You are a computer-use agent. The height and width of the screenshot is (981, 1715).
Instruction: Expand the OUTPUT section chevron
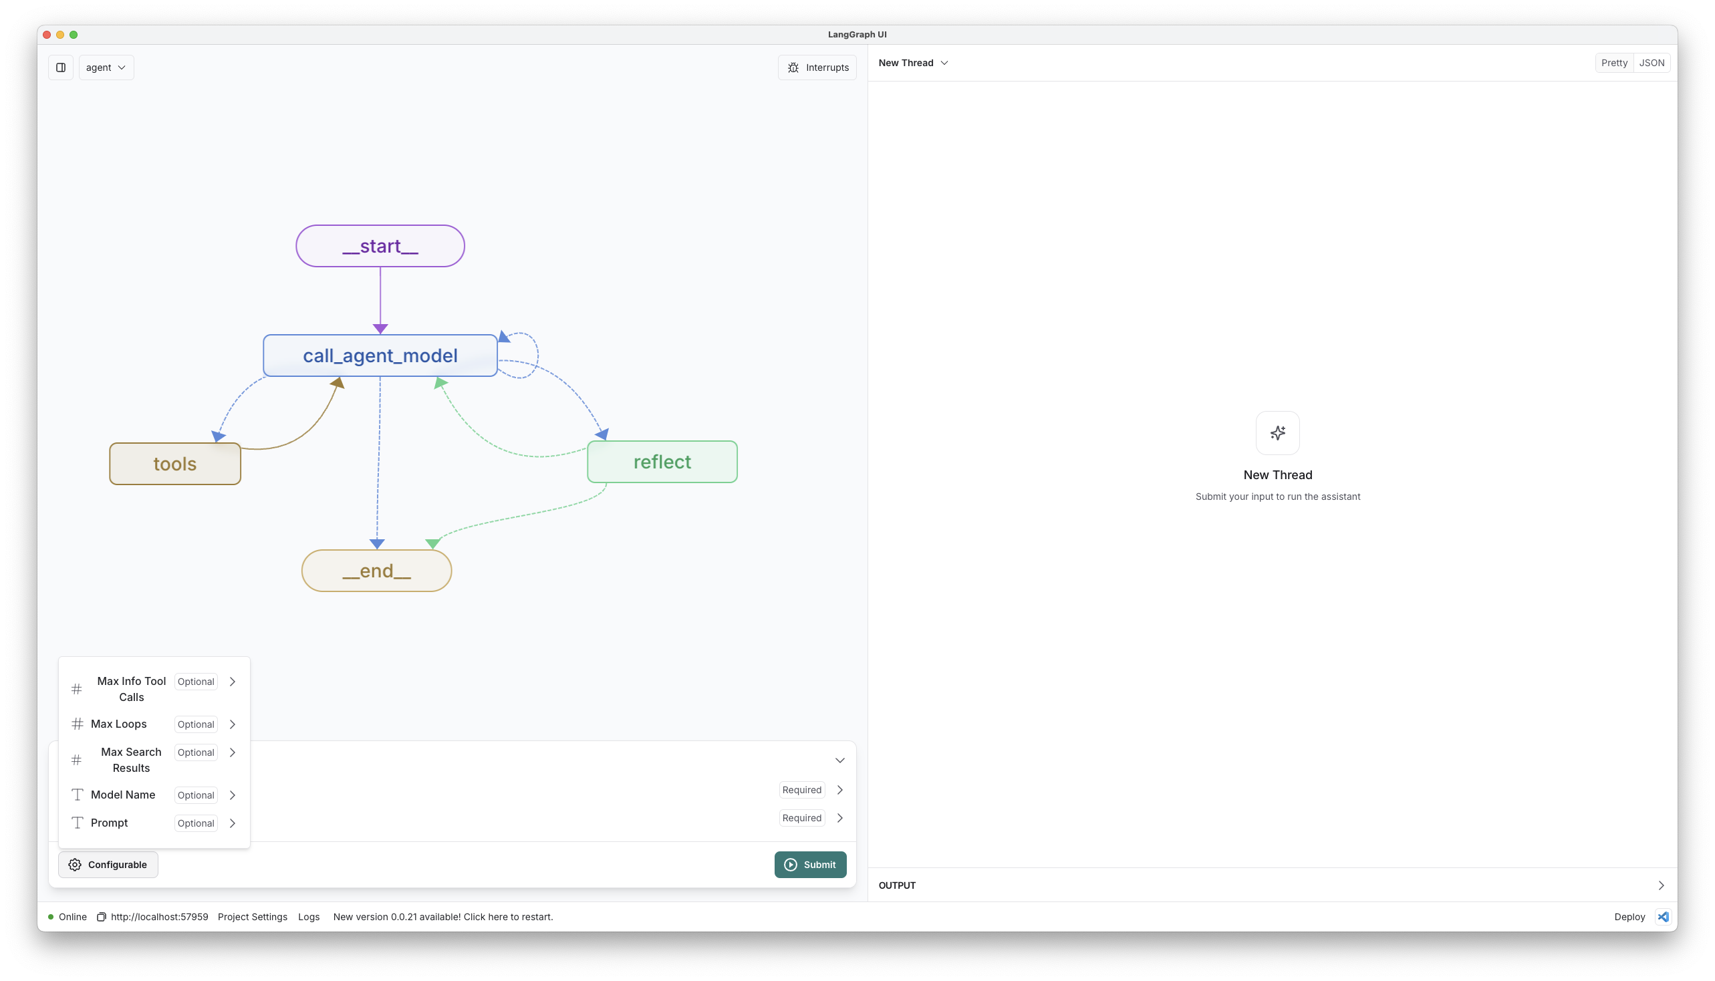pyautogui.click(x=1660, y=885)
